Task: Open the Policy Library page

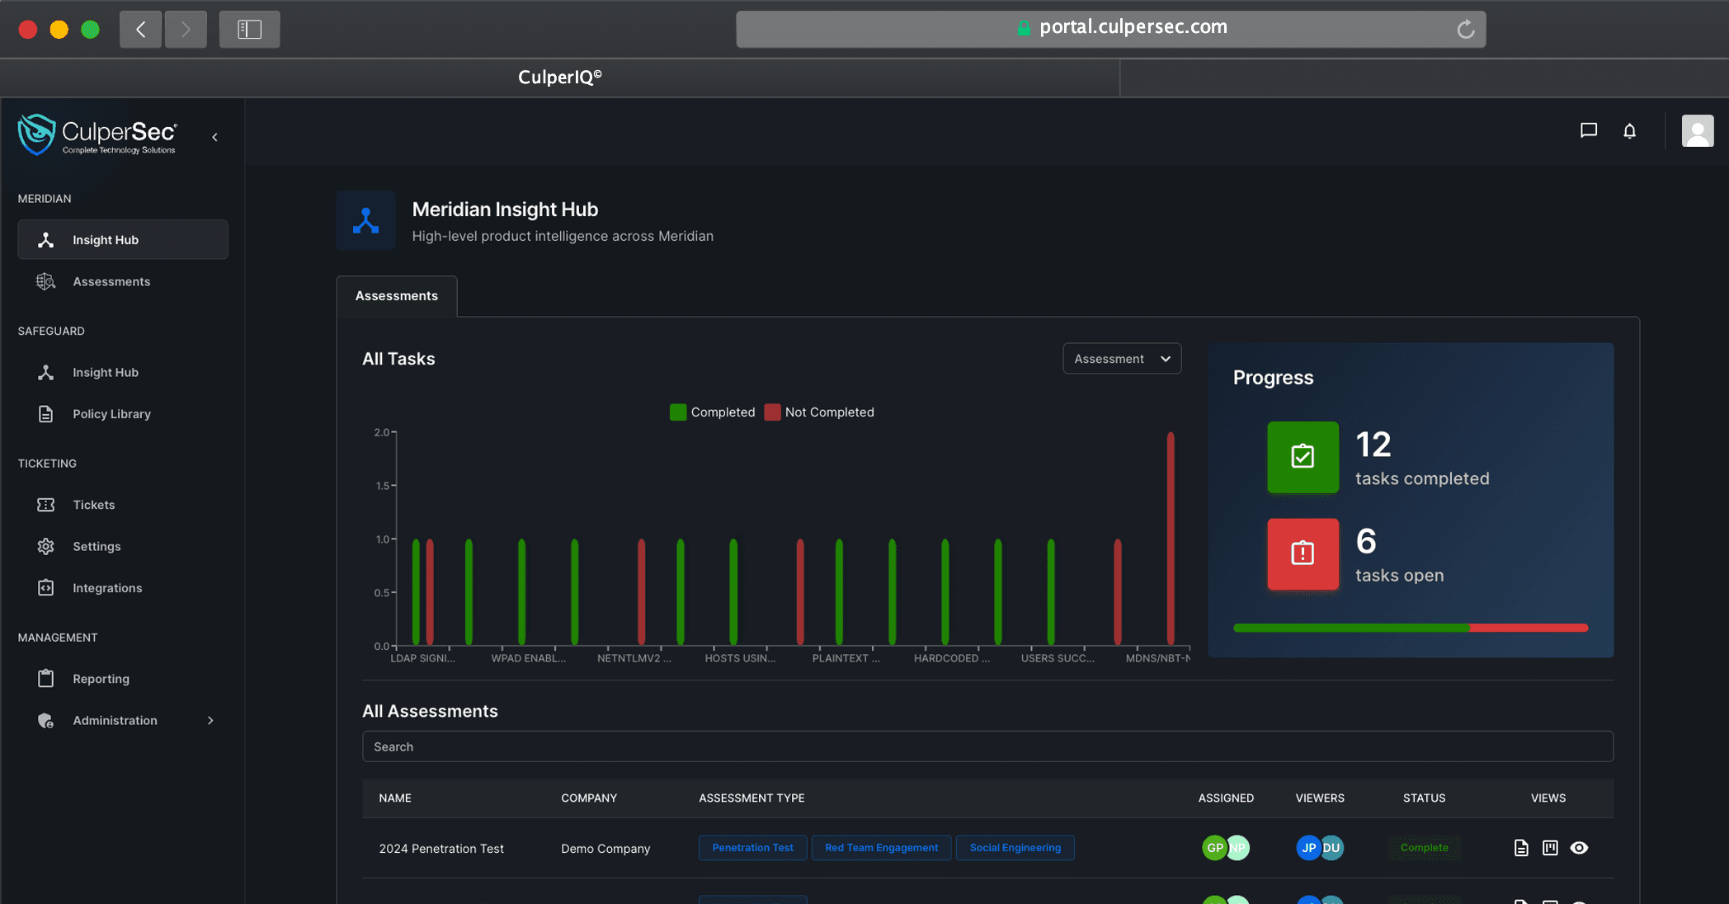Action: (x=122, y=413)
